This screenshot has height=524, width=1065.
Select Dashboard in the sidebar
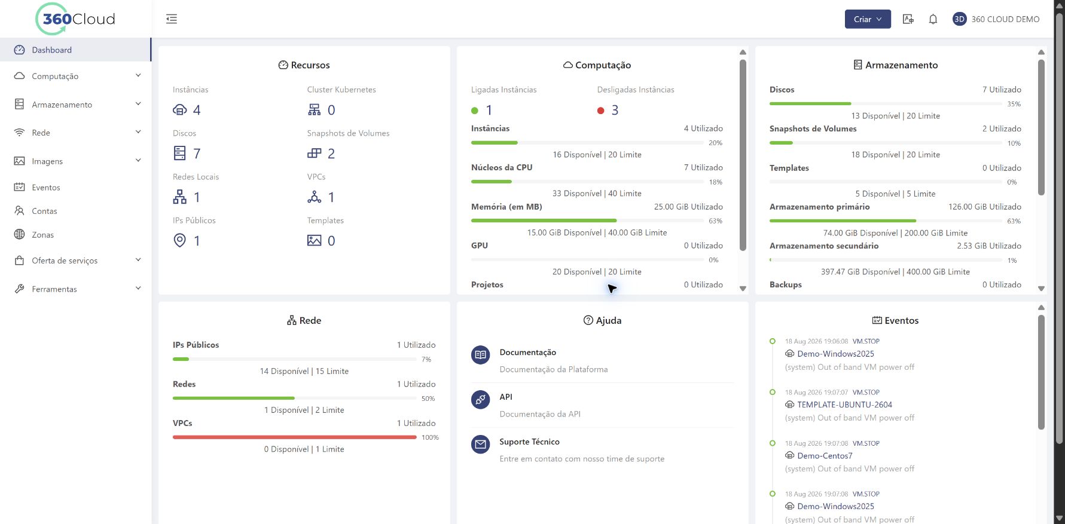pyautogui.click(x=76, y=50)
